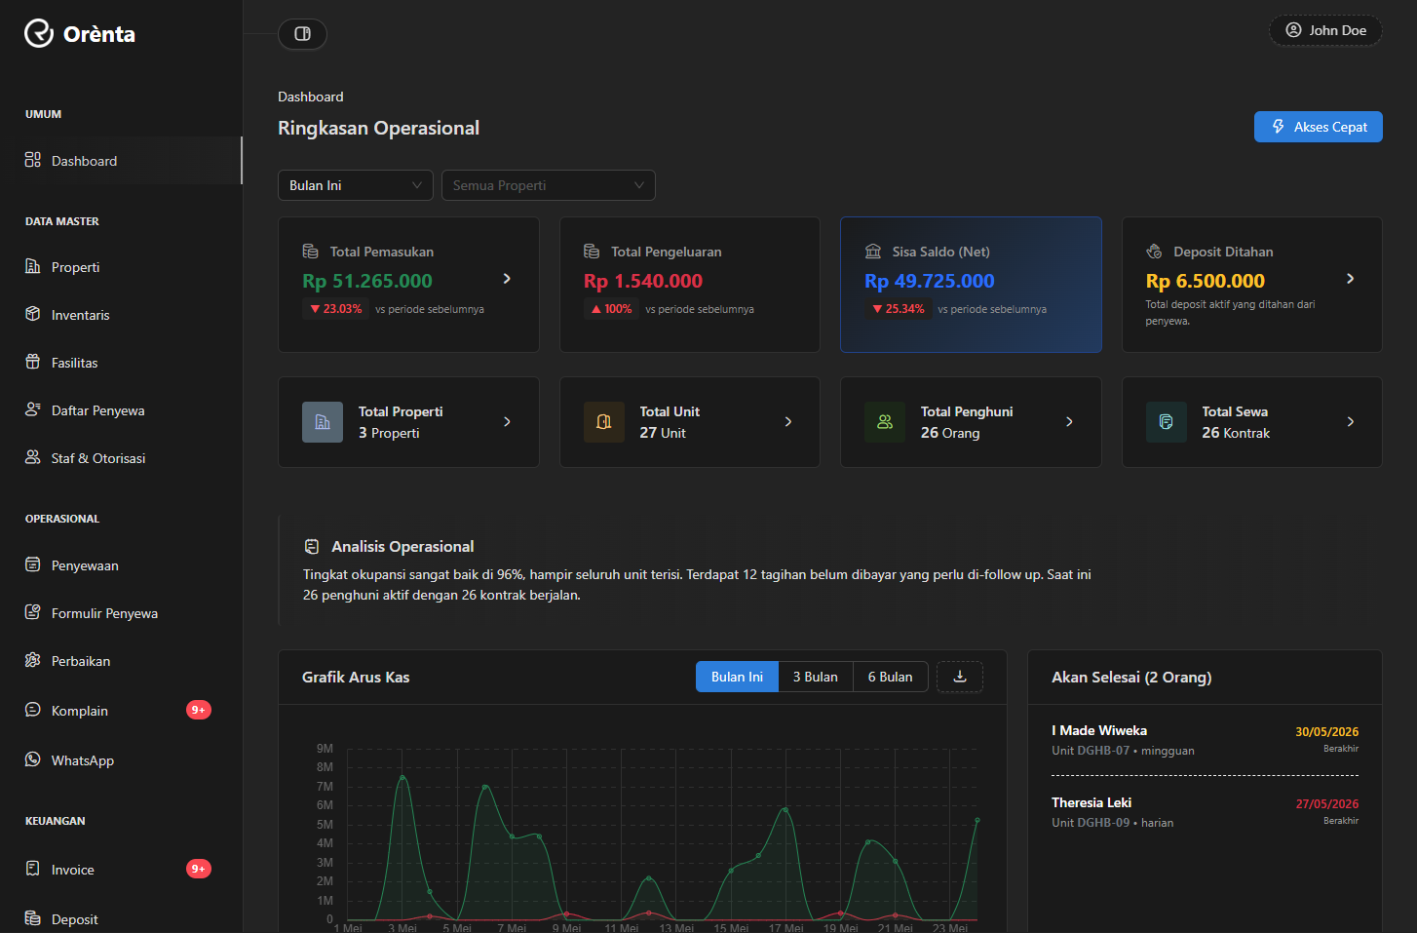The height and width of the screenshot is (933, 1417).
Task: Open the Semua Properti dropdown
Action: pos(548,185)
